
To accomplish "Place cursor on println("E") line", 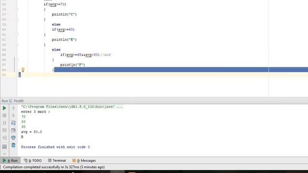I will pyautogui.click(x=64, y=39).
